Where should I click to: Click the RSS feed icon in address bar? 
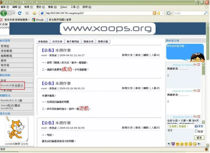[x=154, y=13]
